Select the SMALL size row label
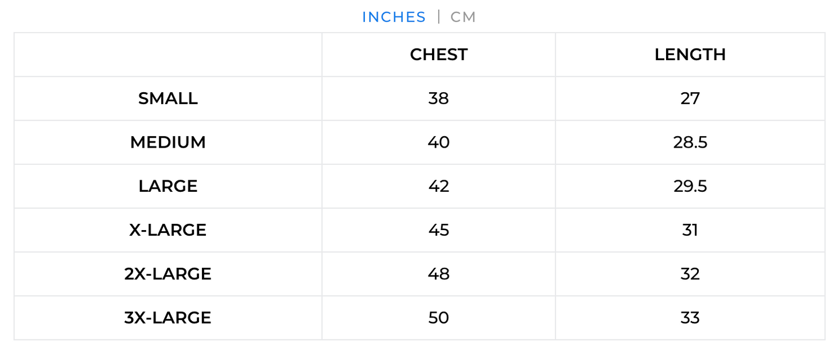 [168, 98]
